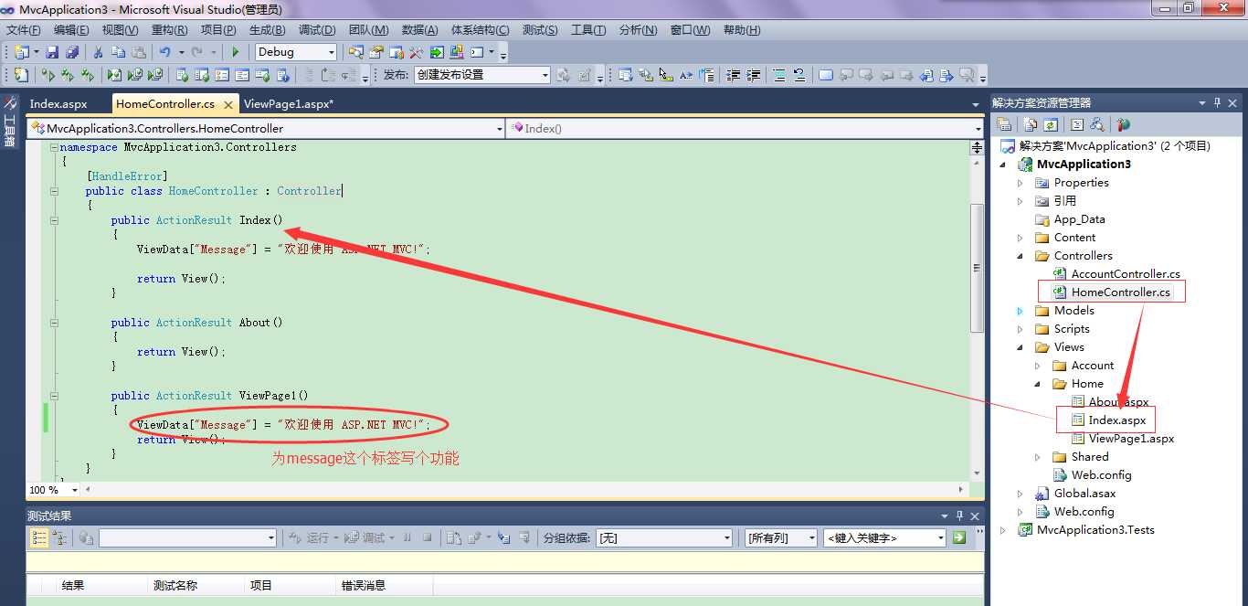This screenshot has height=606, width=1248.
Task: Click the code editor vertical scrollbar
Action: coord(977,268)
